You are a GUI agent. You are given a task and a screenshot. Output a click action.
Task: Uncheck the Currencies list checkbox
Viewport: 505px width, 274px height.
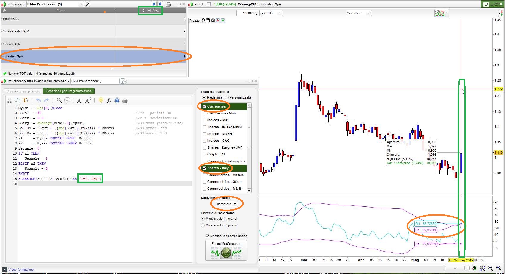point(204,106)
